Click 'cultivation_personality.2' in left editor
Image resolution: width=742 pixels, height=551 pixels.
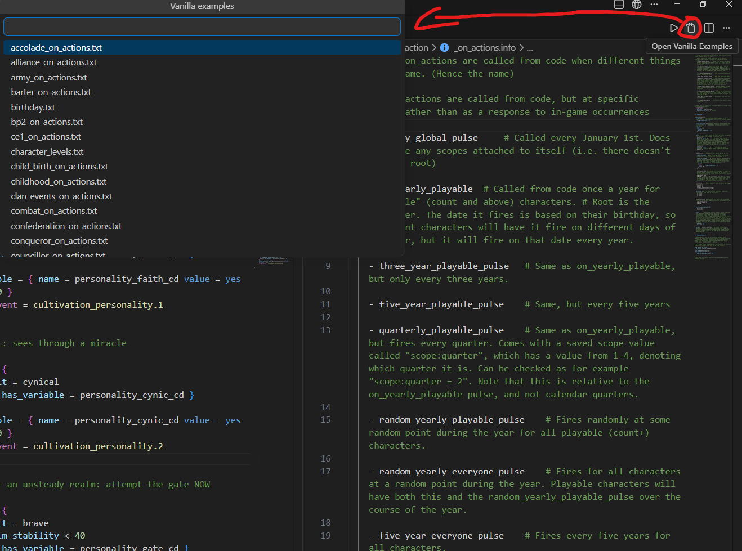(98, 446)
